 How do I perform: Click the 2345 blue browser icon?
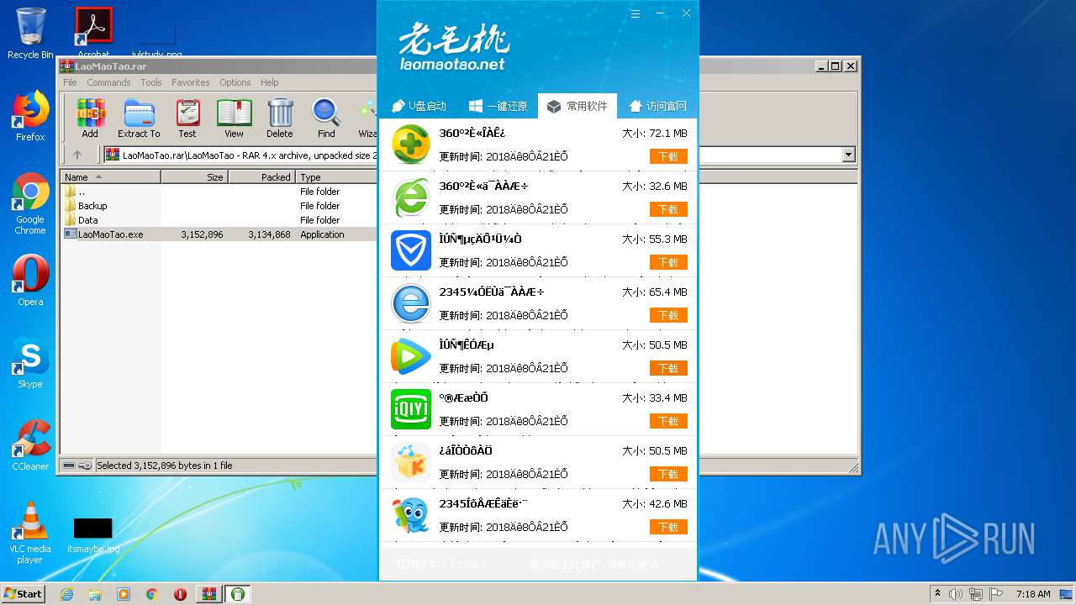click(x=411, y=303)
